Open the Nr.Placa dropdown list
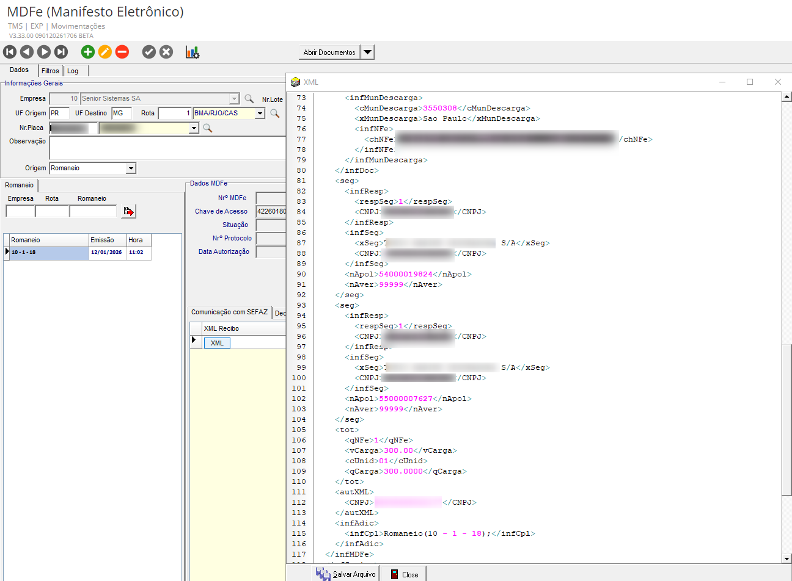The height and width of the screenshot is (581, 792). [x=194, y=128]
